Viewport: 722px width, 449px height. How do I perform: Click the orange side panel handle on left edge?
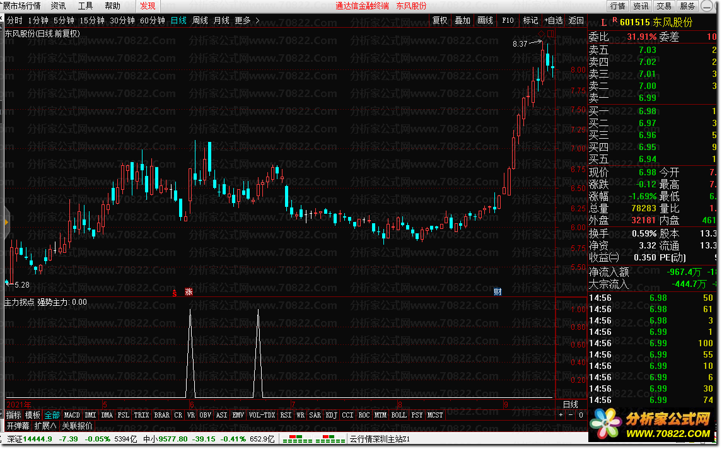(6, 223)
